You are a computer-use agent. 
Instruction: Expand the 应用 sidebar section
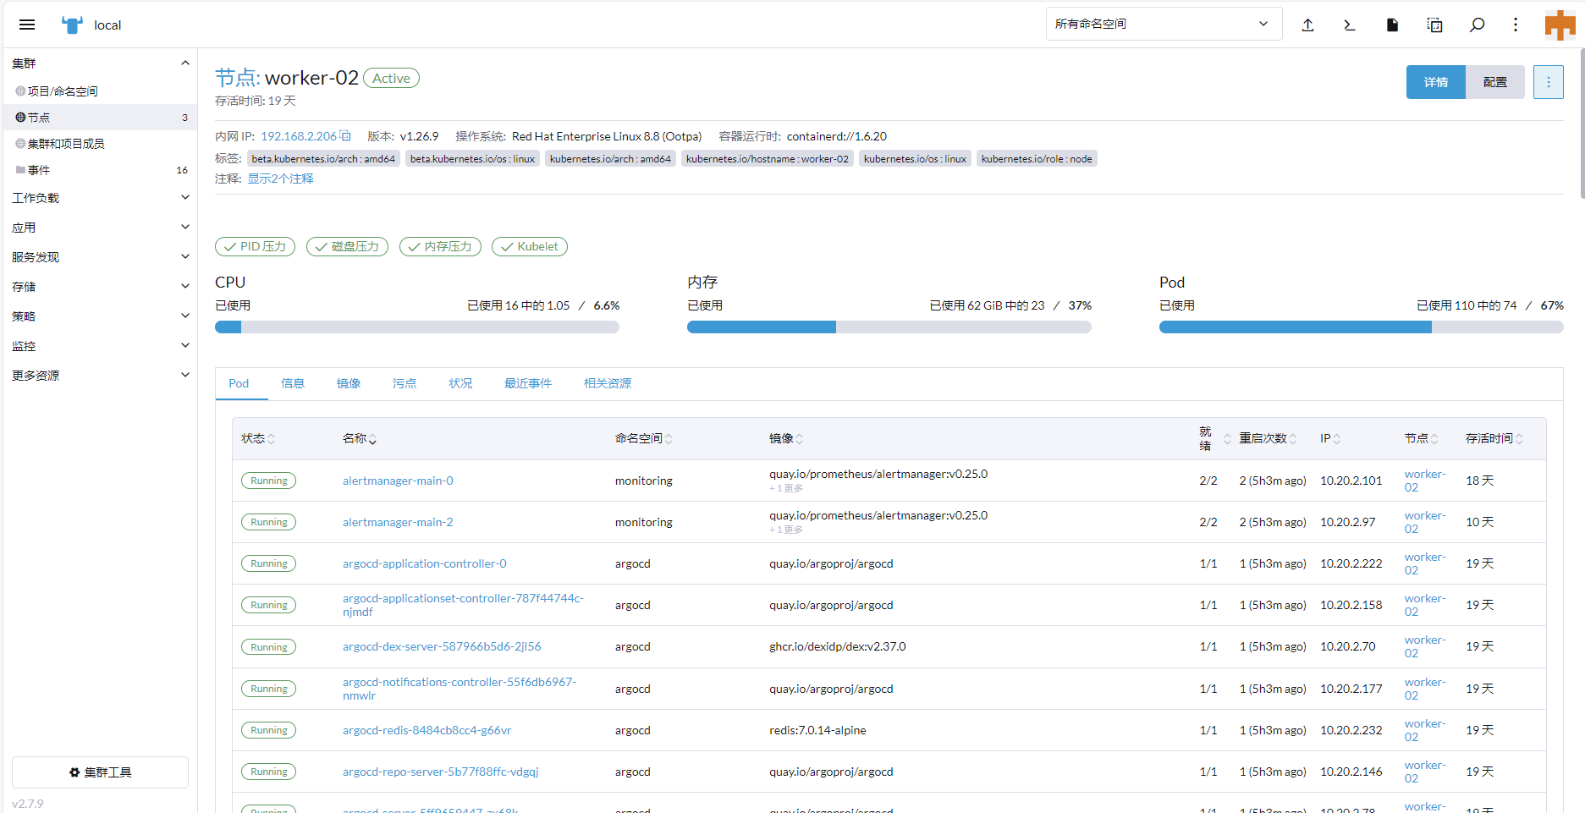[185, 227]
